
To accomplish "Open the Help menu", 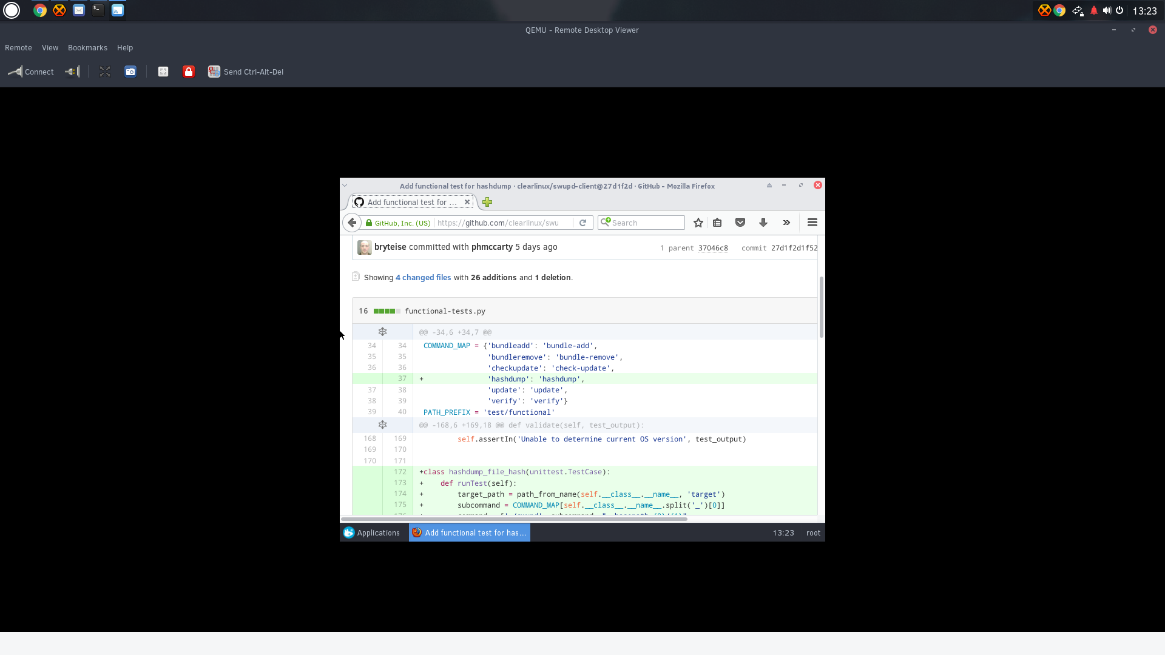I will point(125,48).
